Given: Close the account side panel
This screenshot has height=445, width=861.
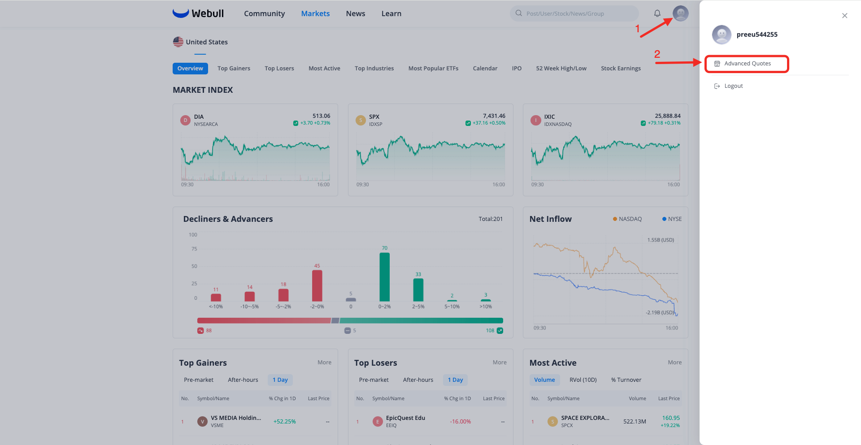Looking at the screenshot, I should [844, 16].
